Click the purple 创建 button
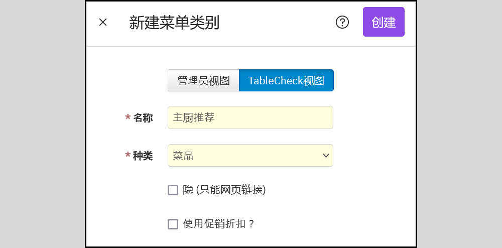The width and height of the screenshot is (502, 248). click(x=384, y=22)
